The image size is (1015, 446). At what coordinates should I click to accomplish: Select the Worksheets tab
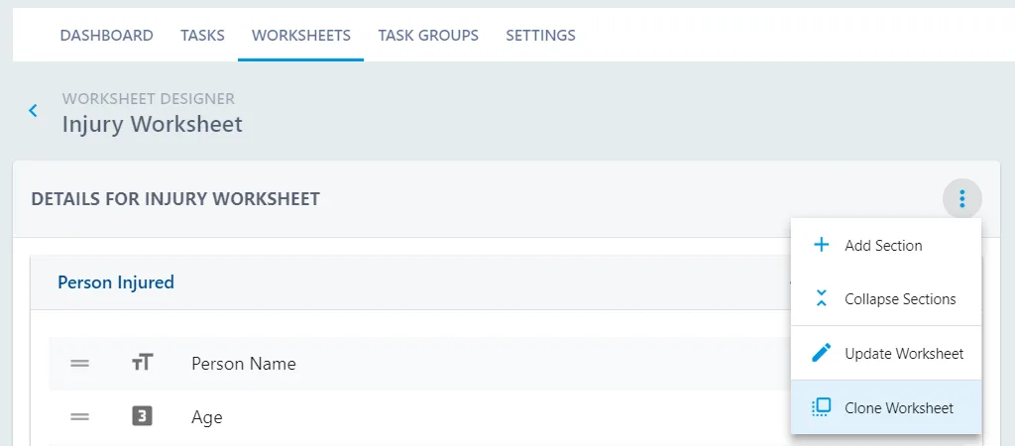301,35
